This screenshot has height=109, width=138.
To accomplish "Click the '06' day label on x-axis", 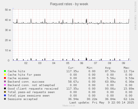I will point(82,63).
